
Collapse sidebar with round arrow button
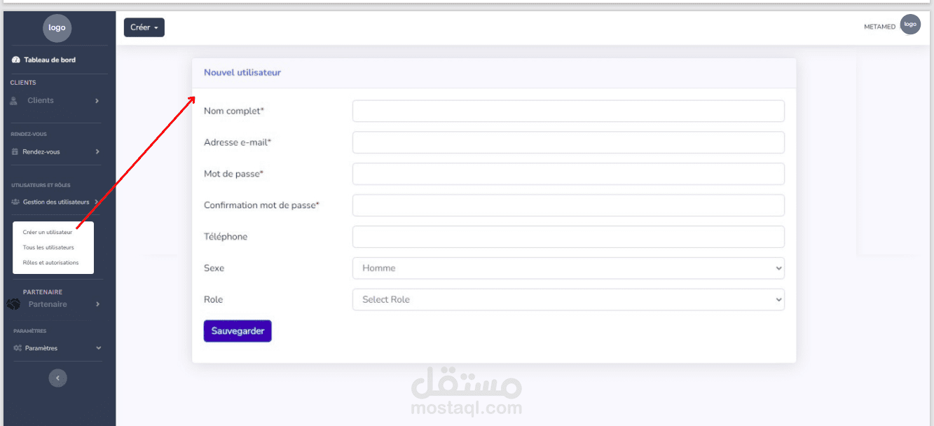click(57, 378)
